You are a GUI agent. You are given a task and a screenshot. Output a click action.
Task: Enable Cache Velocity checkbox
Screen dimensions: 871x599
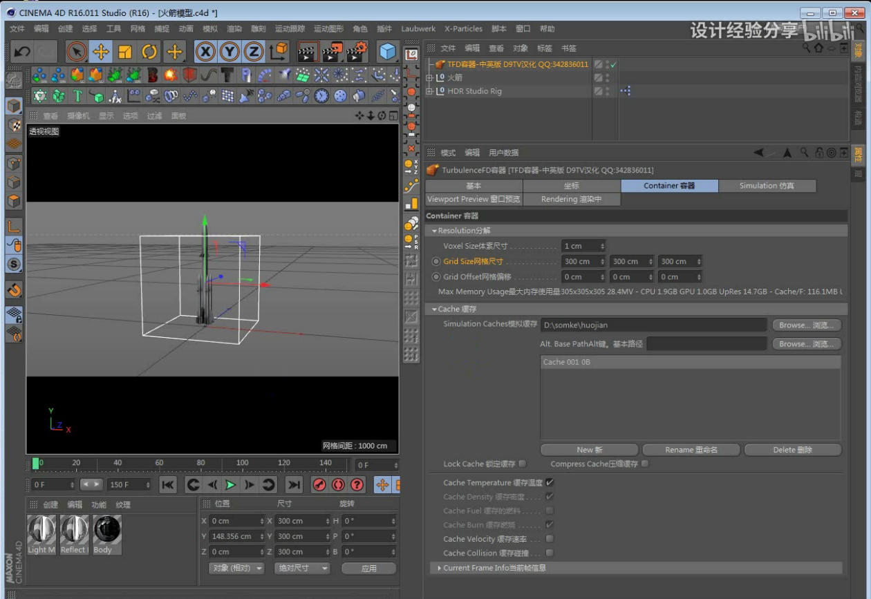[x=550, y=539]
